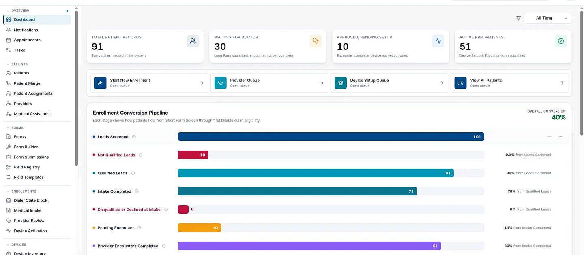Click the Medical Intake clipboard icon
Screen dimensions: 584x255
pos(9,210)
